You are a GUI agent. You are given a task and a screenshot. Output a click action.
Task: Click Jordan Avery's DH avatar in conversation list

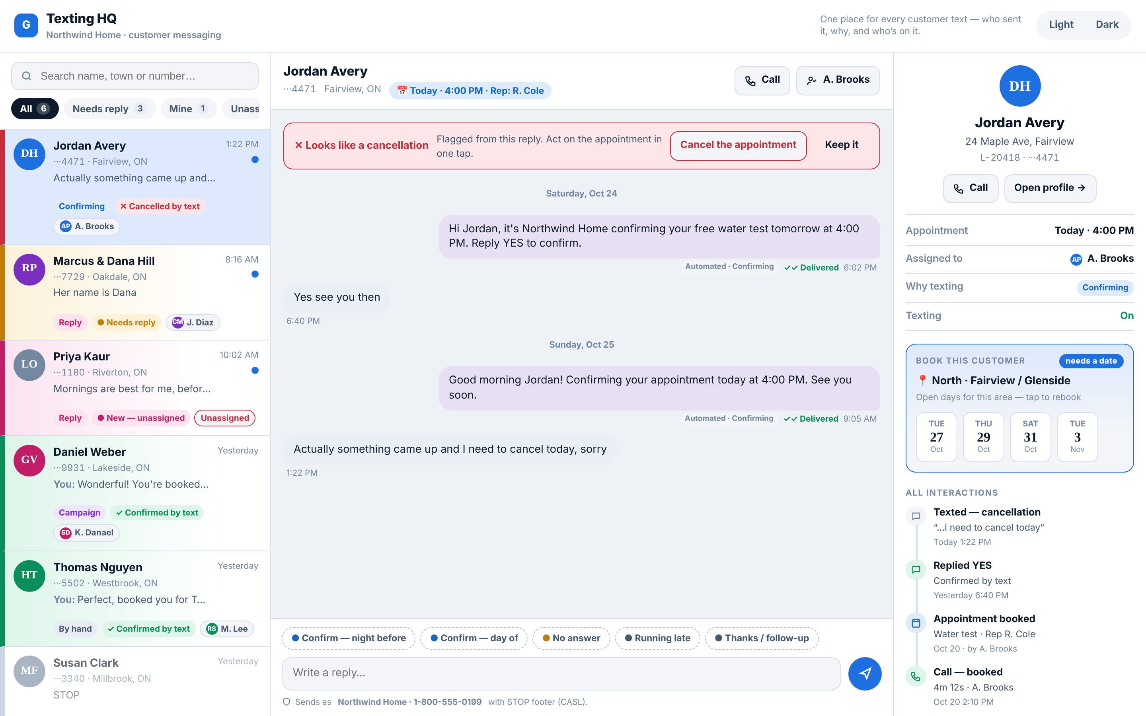click(29, 154)
